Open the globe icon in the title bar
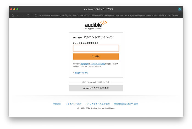This screenshot has height=129, width=192. pos(180,9)
